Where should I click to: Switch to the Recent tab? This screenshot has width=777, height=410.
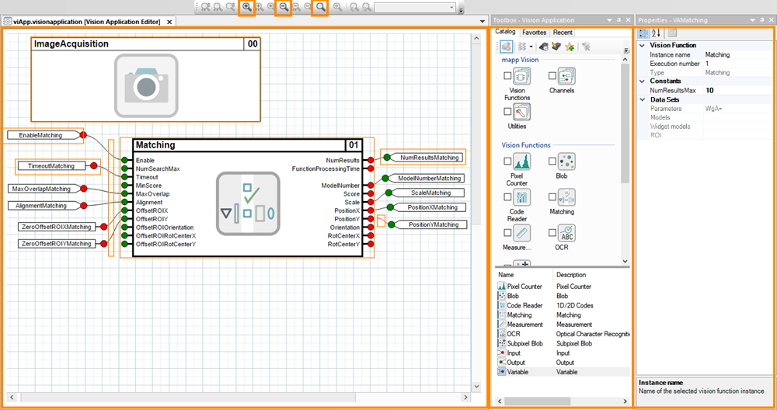pos(563,32)
